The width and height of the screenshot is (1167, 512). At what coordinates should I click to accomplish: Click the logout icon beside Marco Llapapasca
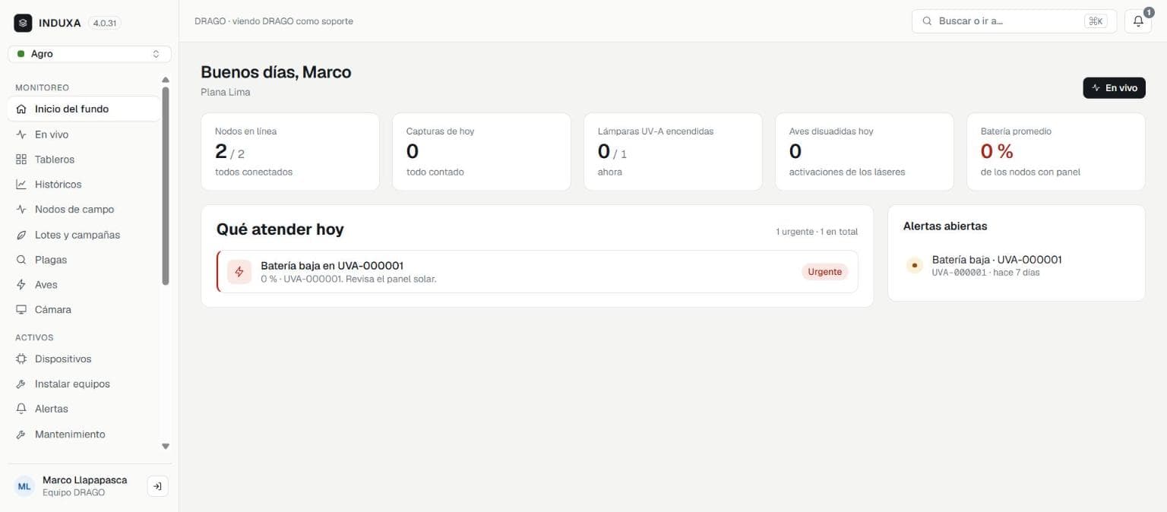(157, 486)
